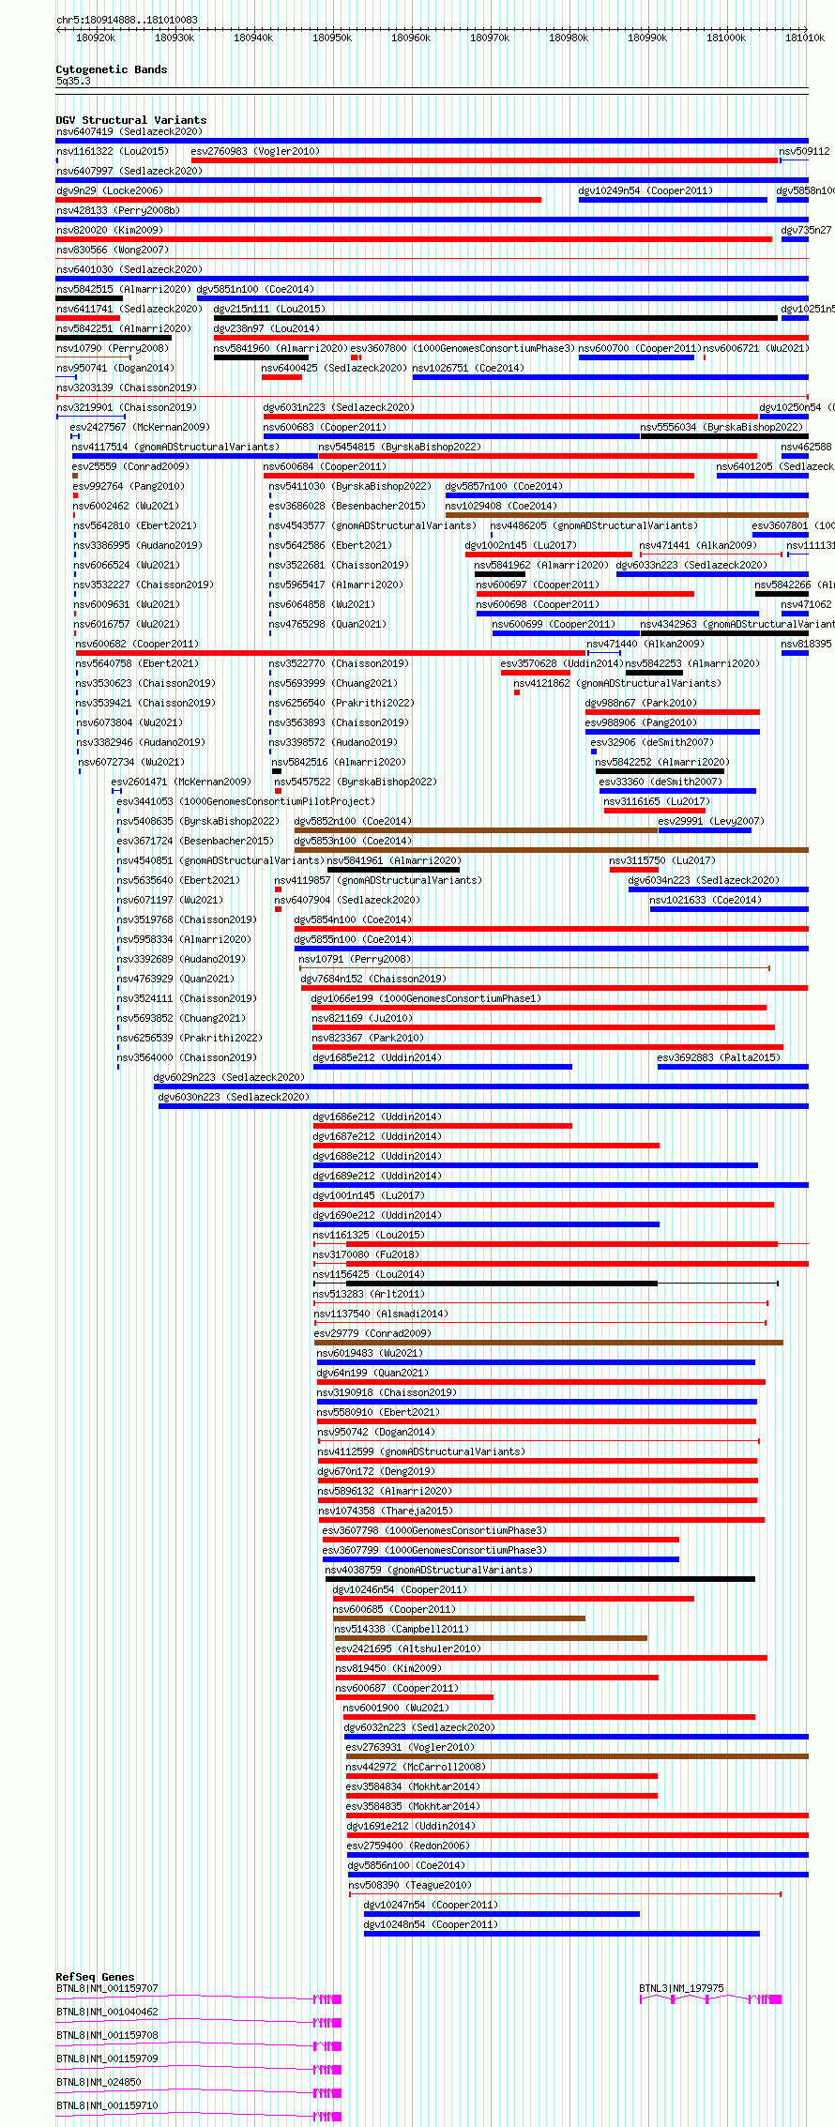Viewport: 835px width, 2127px height.
Task: Click the 181000k ruler position
Action: tap(726, 38)
